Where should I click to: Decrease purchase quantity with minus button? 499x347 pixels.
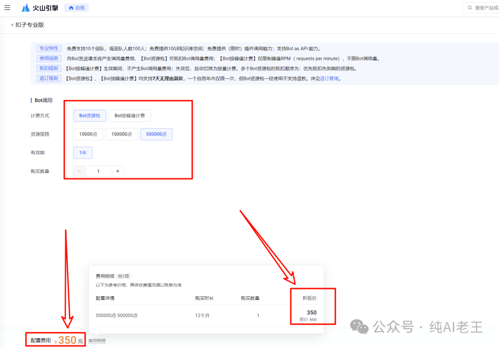click(x=79, y=171)
